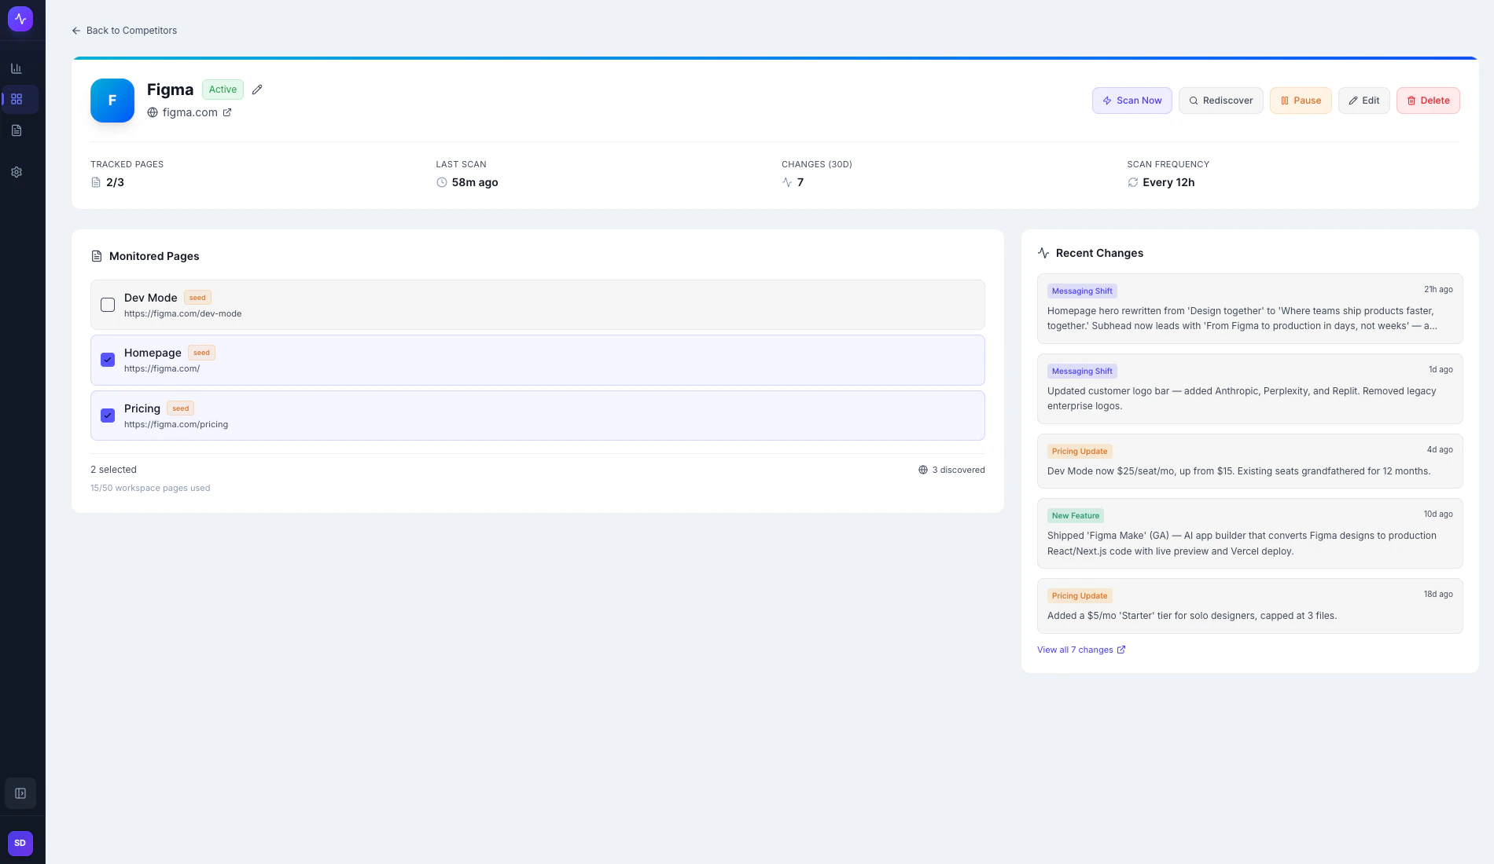Uncheck the Pricing page checkbox

click(x=108, y=416)
